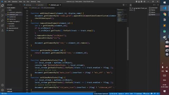Open the Explorer view in the activity bar
Viewport: 169px width, 95px height.
pos(2,6)
